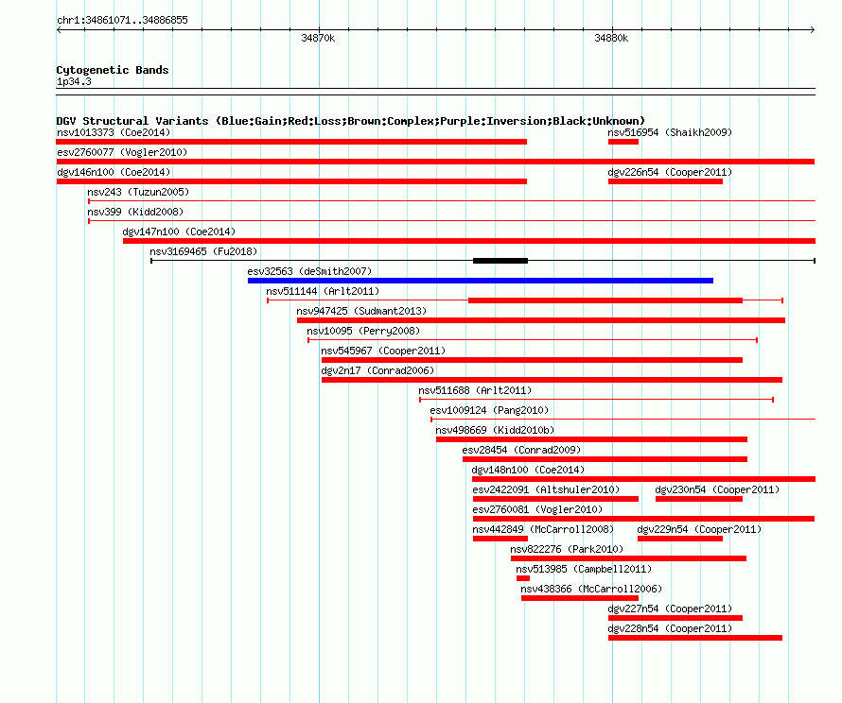Image resolution: width=842 pixels, height=703 pixels.
Task: Open nsv511144 (Arlt2011) variant label
Action: click(323, 291)
